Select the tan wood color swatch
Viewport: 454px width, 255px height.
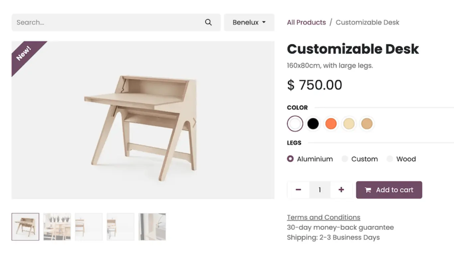[367, 124]
